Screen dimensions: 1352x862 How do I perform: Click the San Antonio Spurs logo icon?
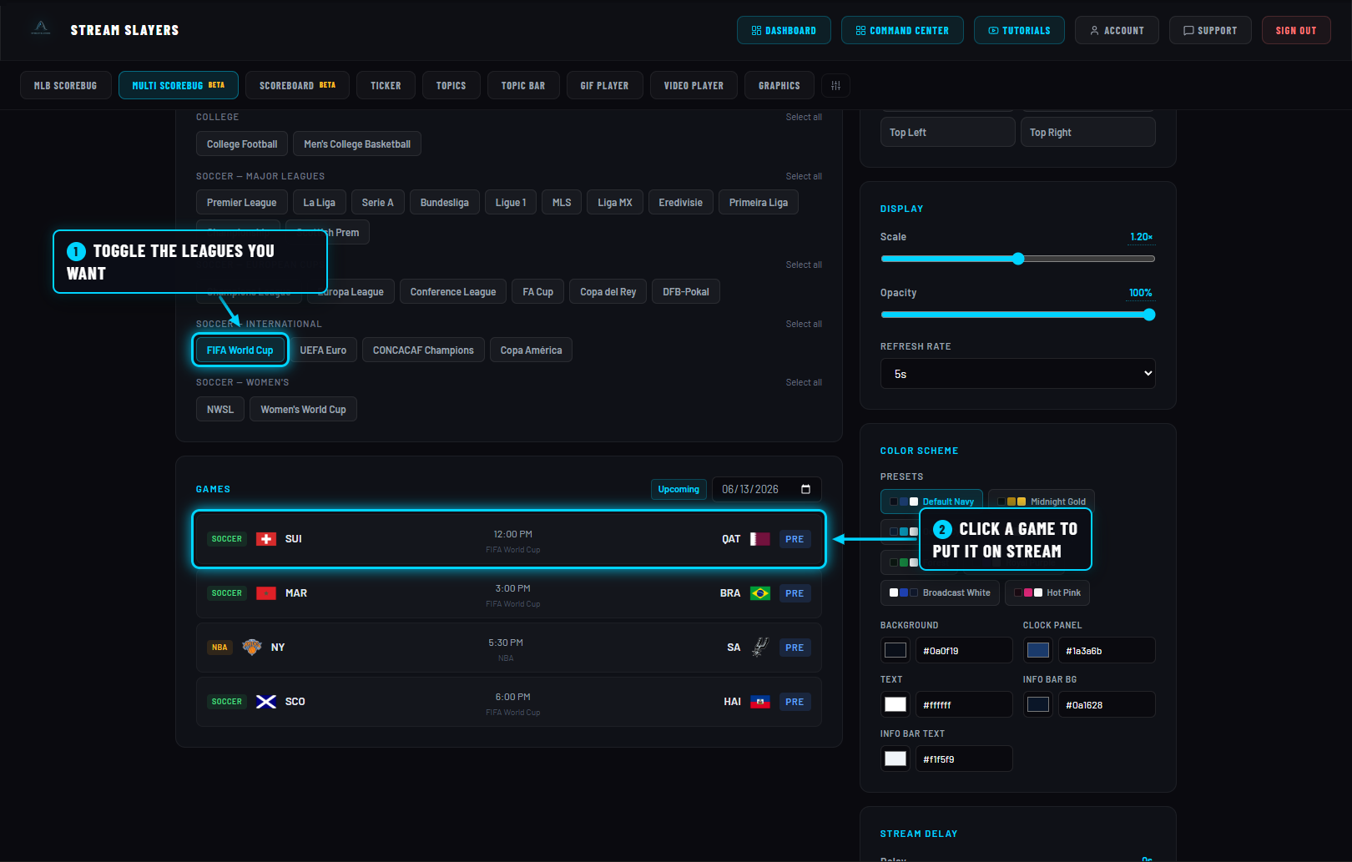(760, 648)
